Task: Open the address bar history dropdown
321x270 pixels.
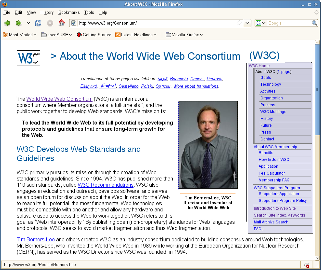Action: click(247, 23)
